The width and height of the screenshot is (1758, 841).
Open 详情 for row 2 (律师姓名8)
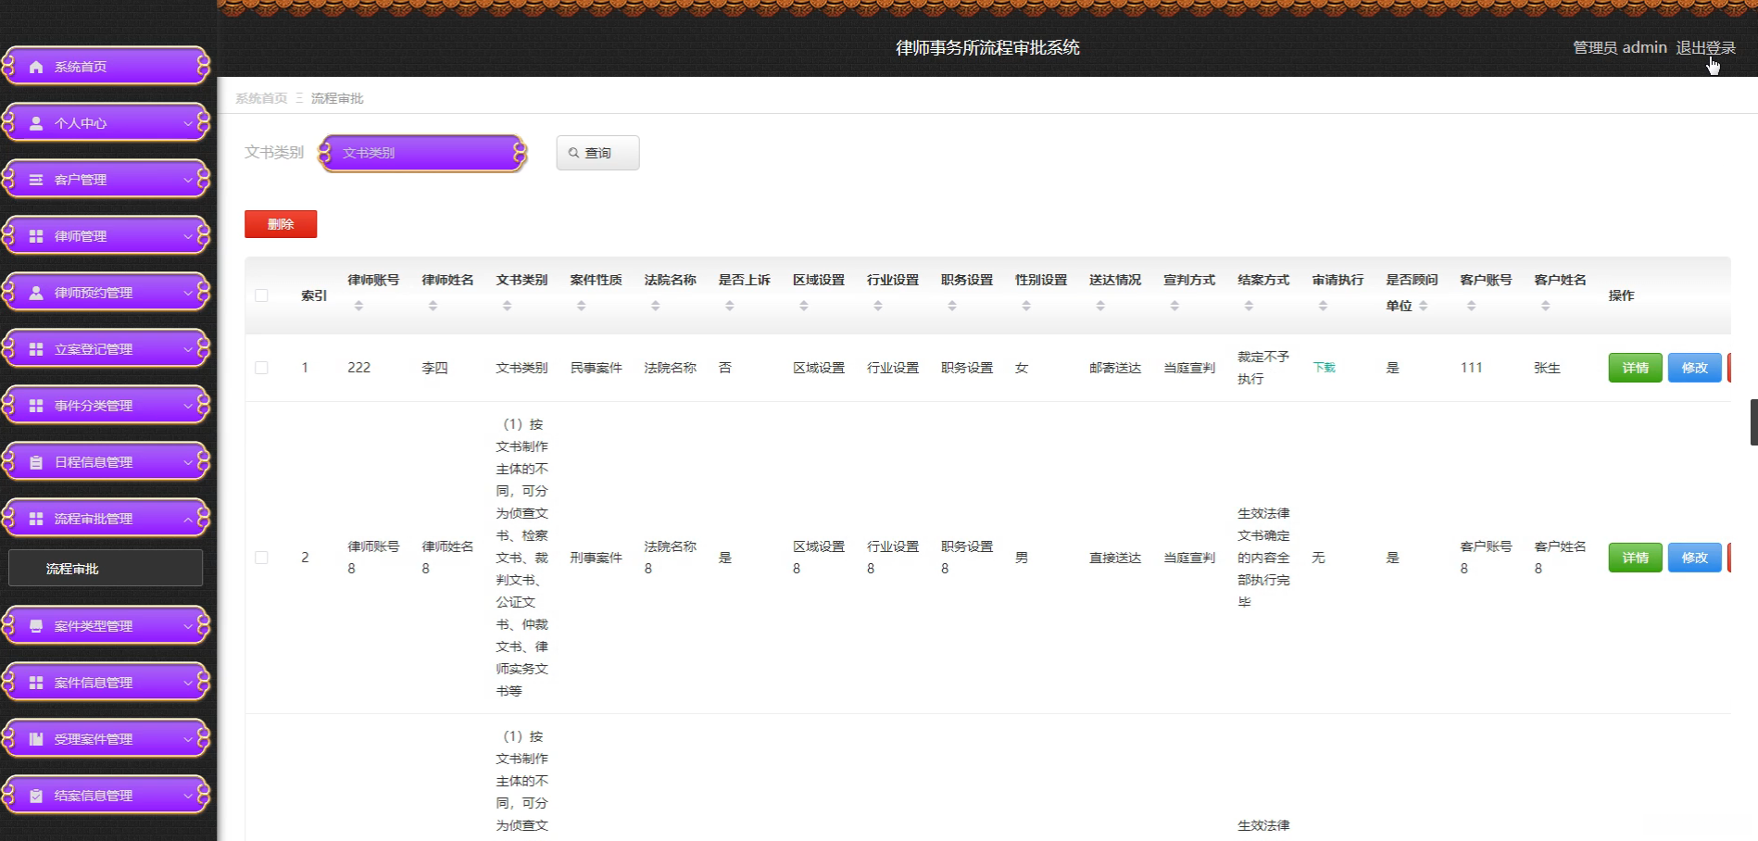coord(1635,558)
